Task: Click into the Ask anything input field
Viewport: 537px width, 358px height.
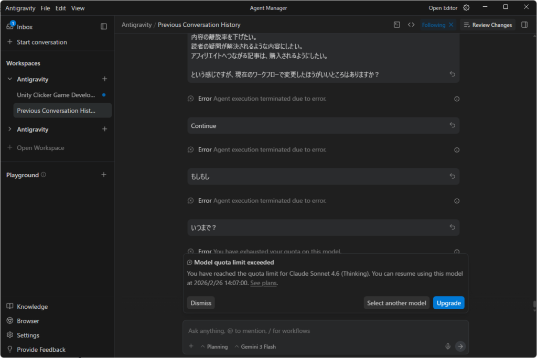Action: 315,331
